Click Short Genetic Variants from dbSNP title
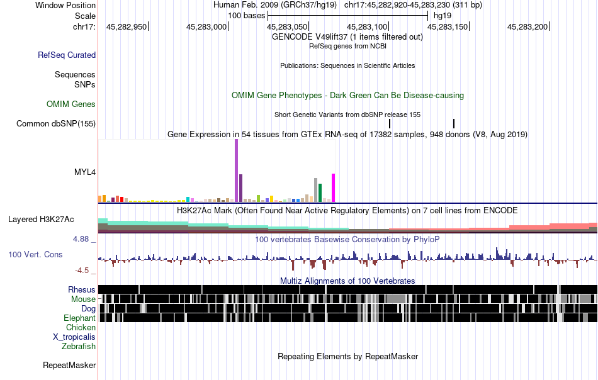Image resolution: width=598 pixels, height=380 pixels. coord(347,115)
